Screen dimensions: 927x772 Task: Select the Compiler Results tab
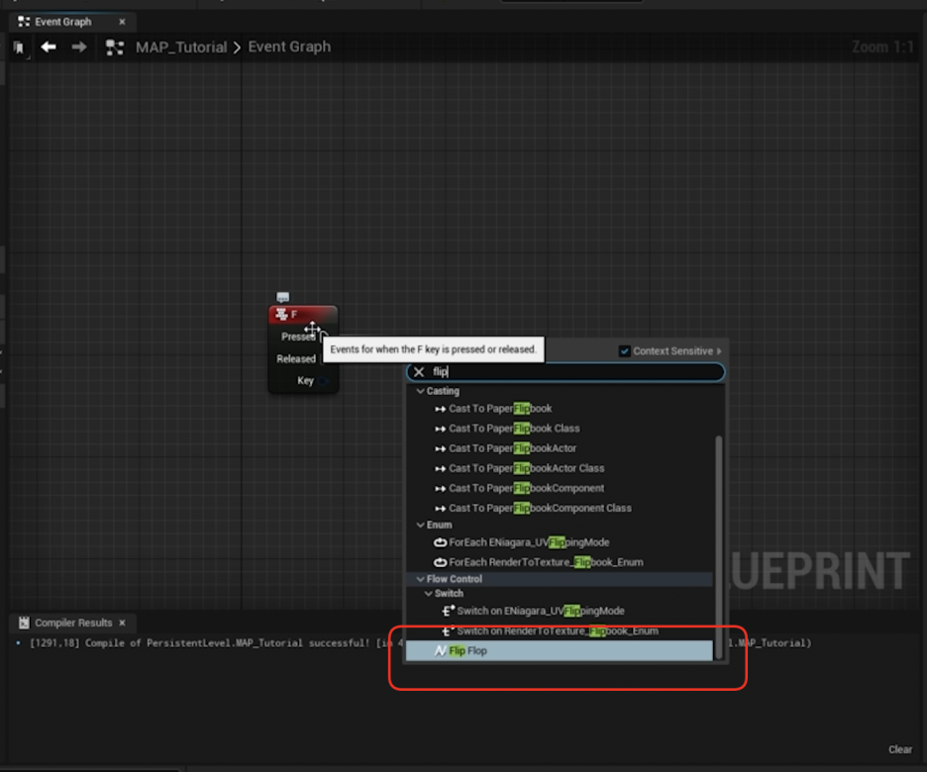pyautogui.click(x=72, y=623)
